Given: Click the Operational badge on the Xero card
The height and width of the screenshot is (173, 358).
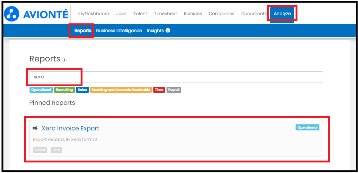Looking at the screenshot, I should click(307, 127).
